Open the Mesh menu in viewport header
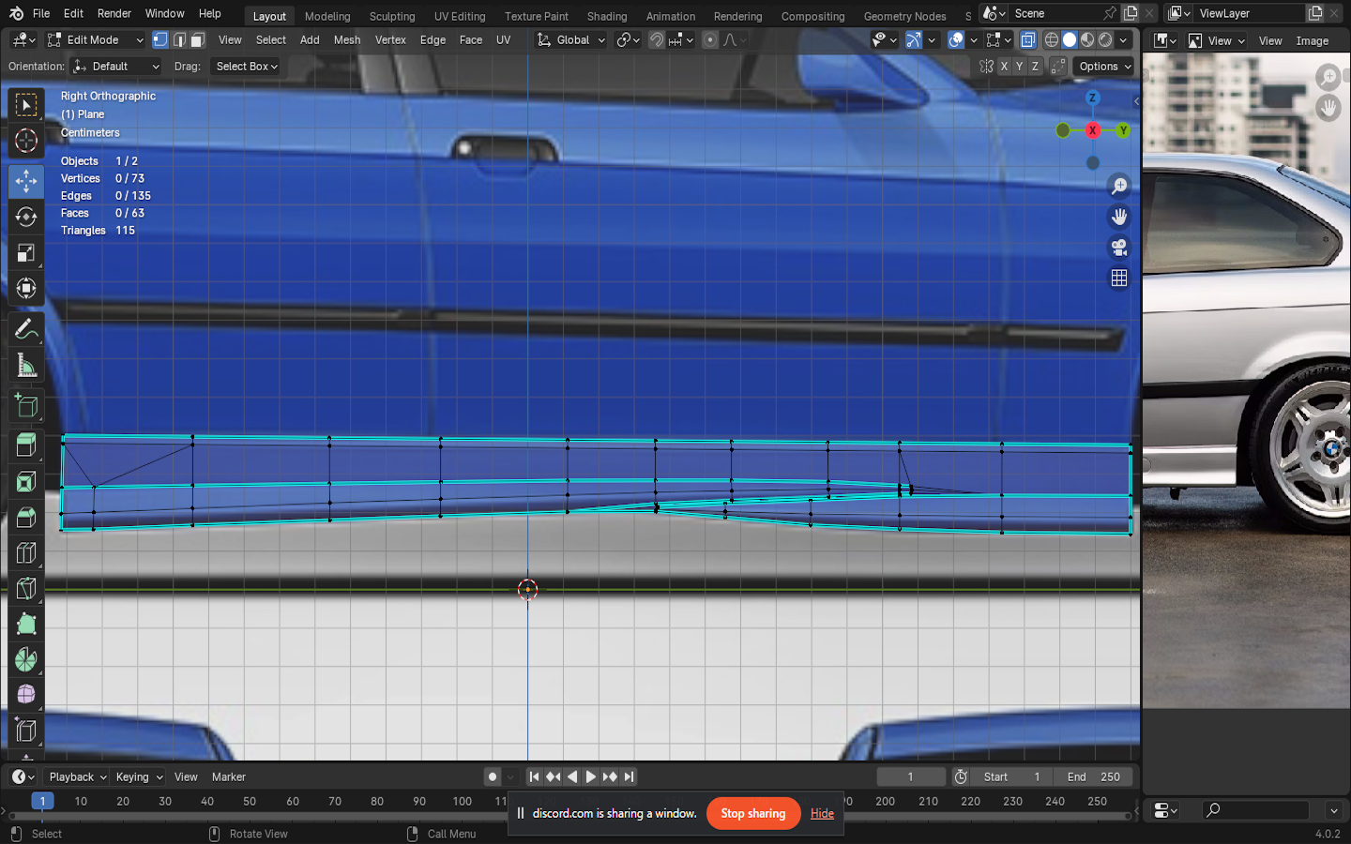Screen dimensions: 1351x844 click(347, 40)
